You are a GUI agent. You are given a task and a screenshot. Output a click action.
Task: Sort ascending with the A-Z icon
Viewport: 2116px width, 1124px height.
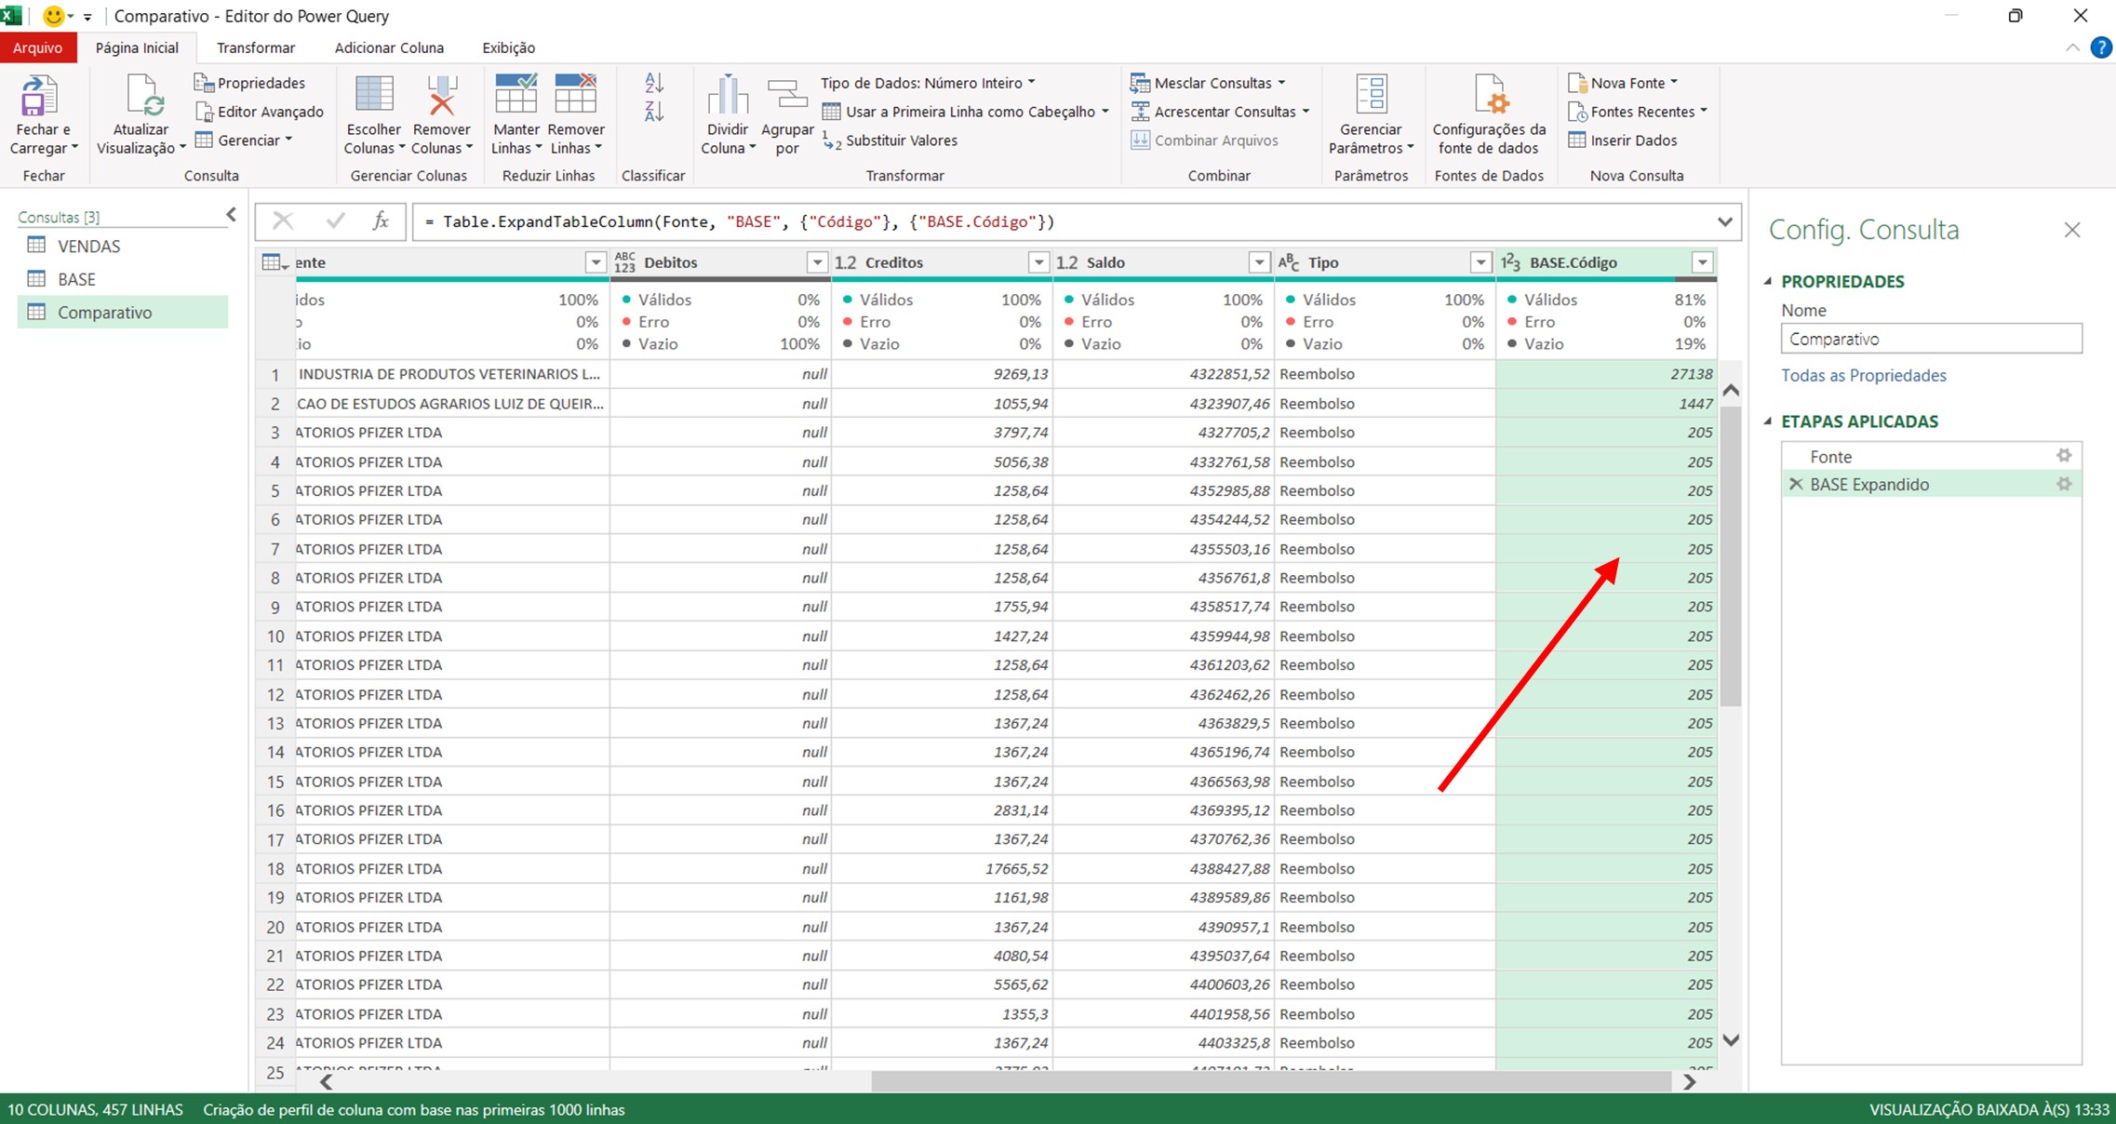point(654,83)
